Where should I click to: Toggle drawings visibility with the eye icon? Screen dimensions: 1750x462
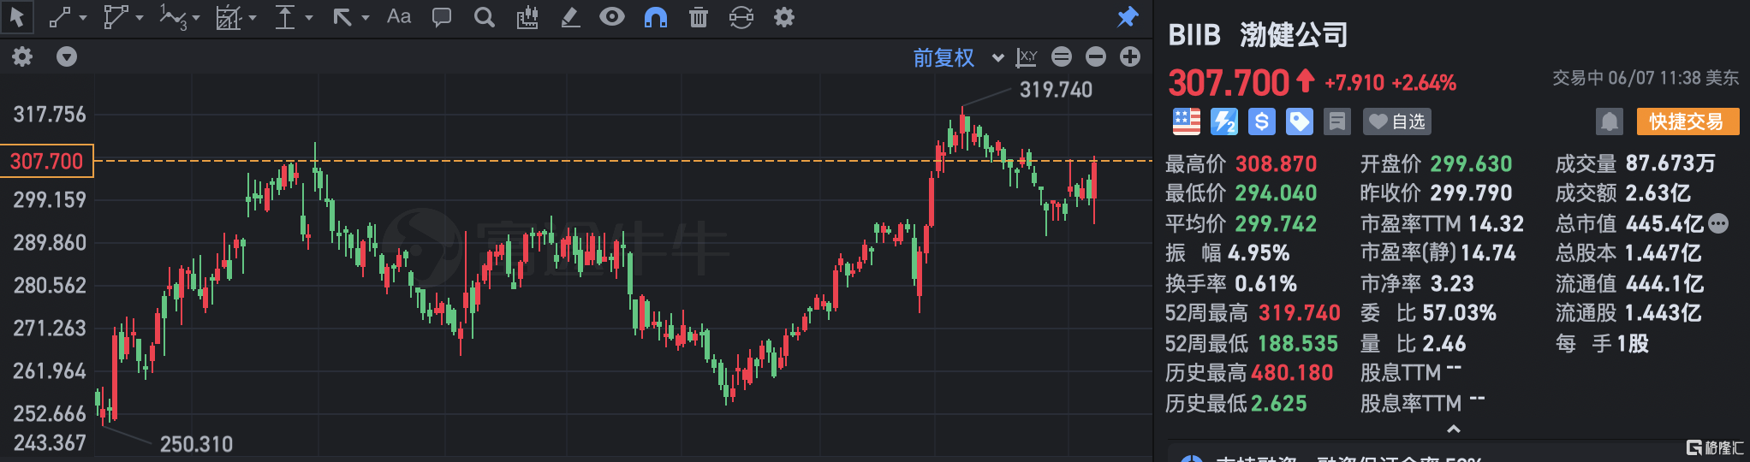[x=612, y=17]
